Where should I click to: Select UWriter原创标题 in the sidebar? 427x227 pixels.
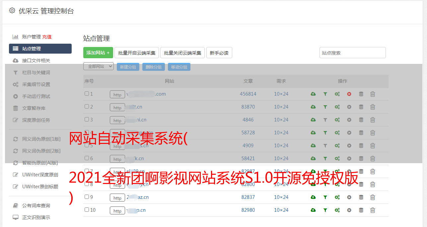click(x=40, y=187)
